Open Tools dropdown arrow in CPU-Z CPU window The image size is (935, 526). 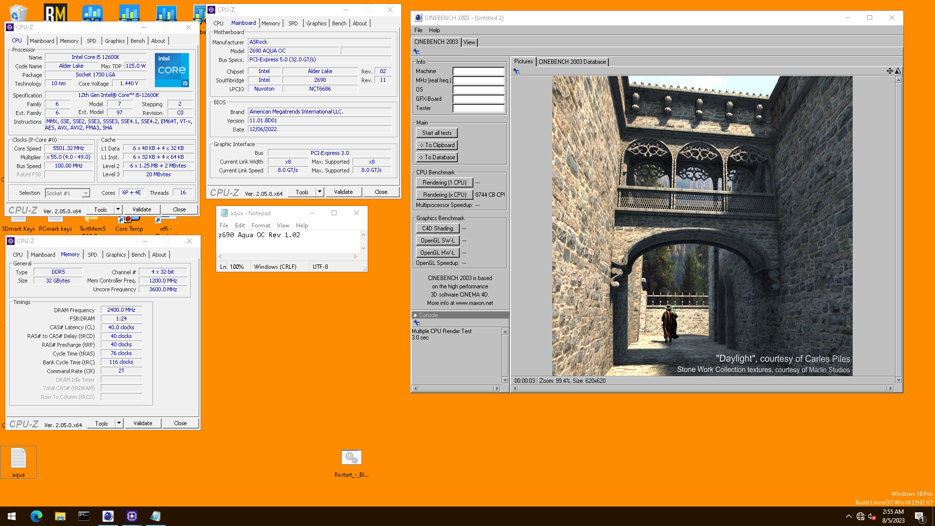coord(118,209)
